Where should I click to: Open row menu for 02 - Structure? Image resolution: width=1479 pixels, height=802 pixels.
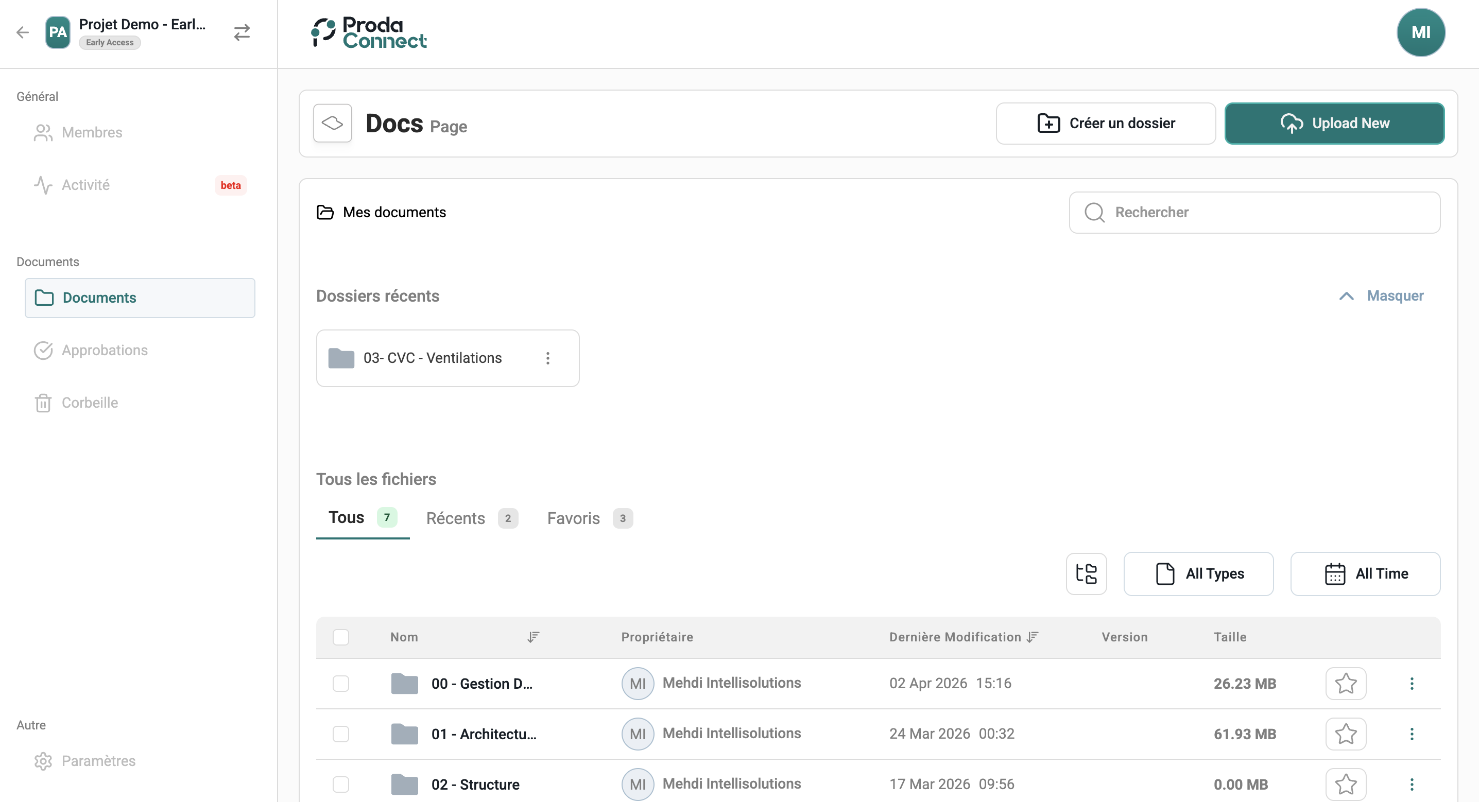coord(1412,784)
